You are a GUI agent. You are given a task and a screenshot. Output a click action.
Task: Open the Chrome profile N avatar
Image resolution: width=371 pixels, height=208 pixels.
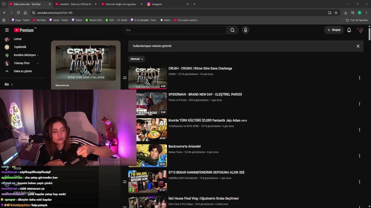pyautogui.click(x=360, y=13)
